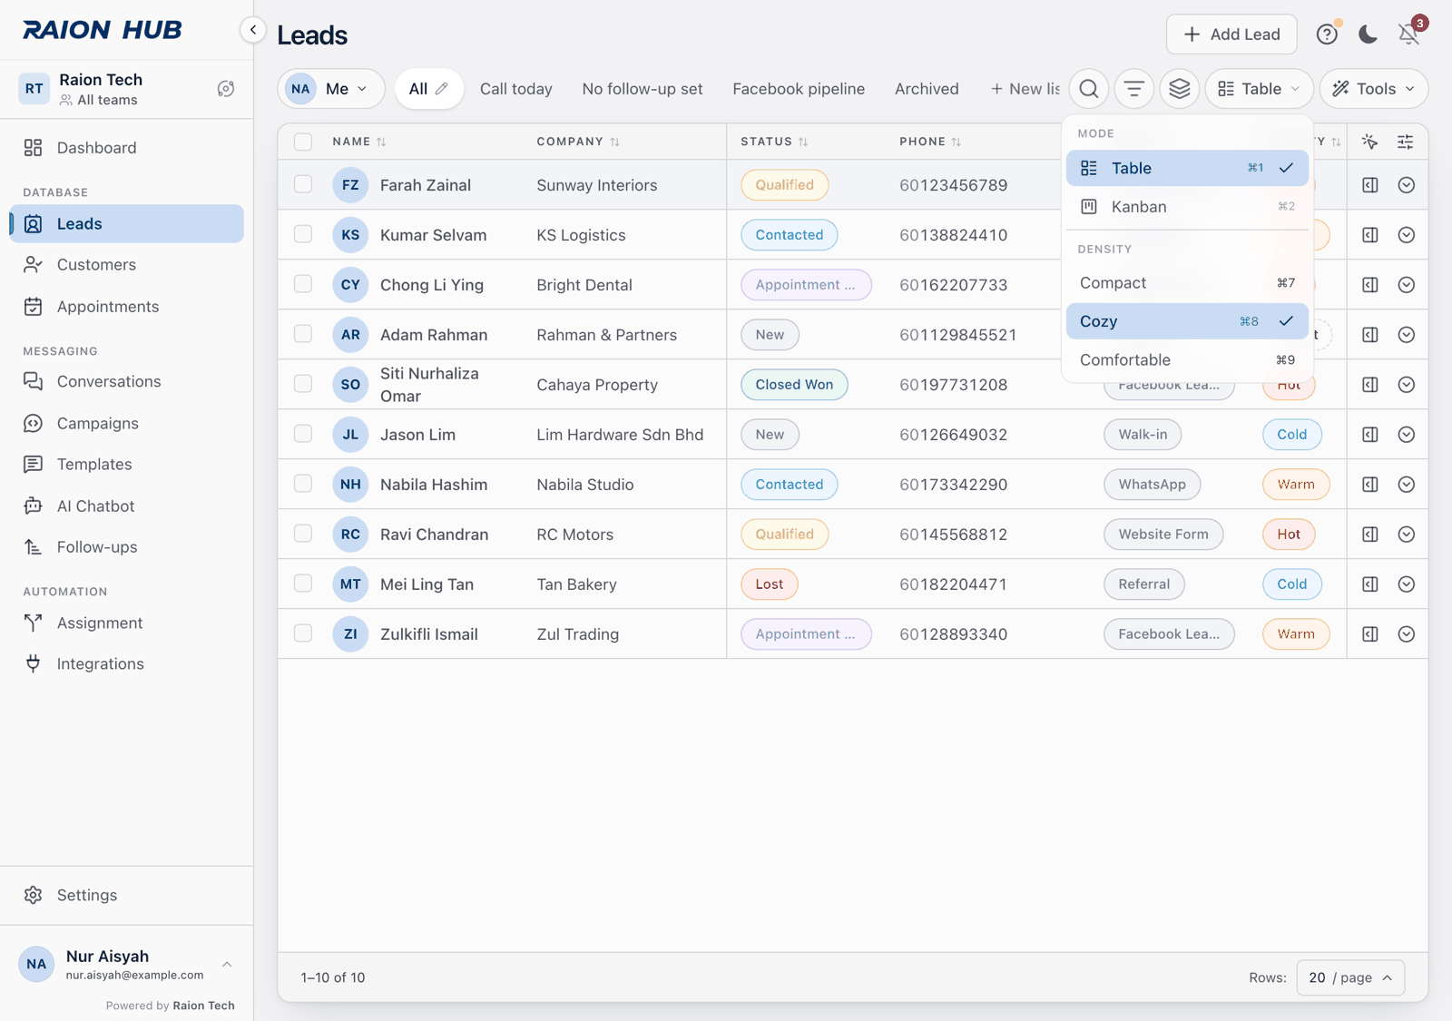Switch to the Call today tab
Screen dimensions: 1452x1021
(516, 89)
